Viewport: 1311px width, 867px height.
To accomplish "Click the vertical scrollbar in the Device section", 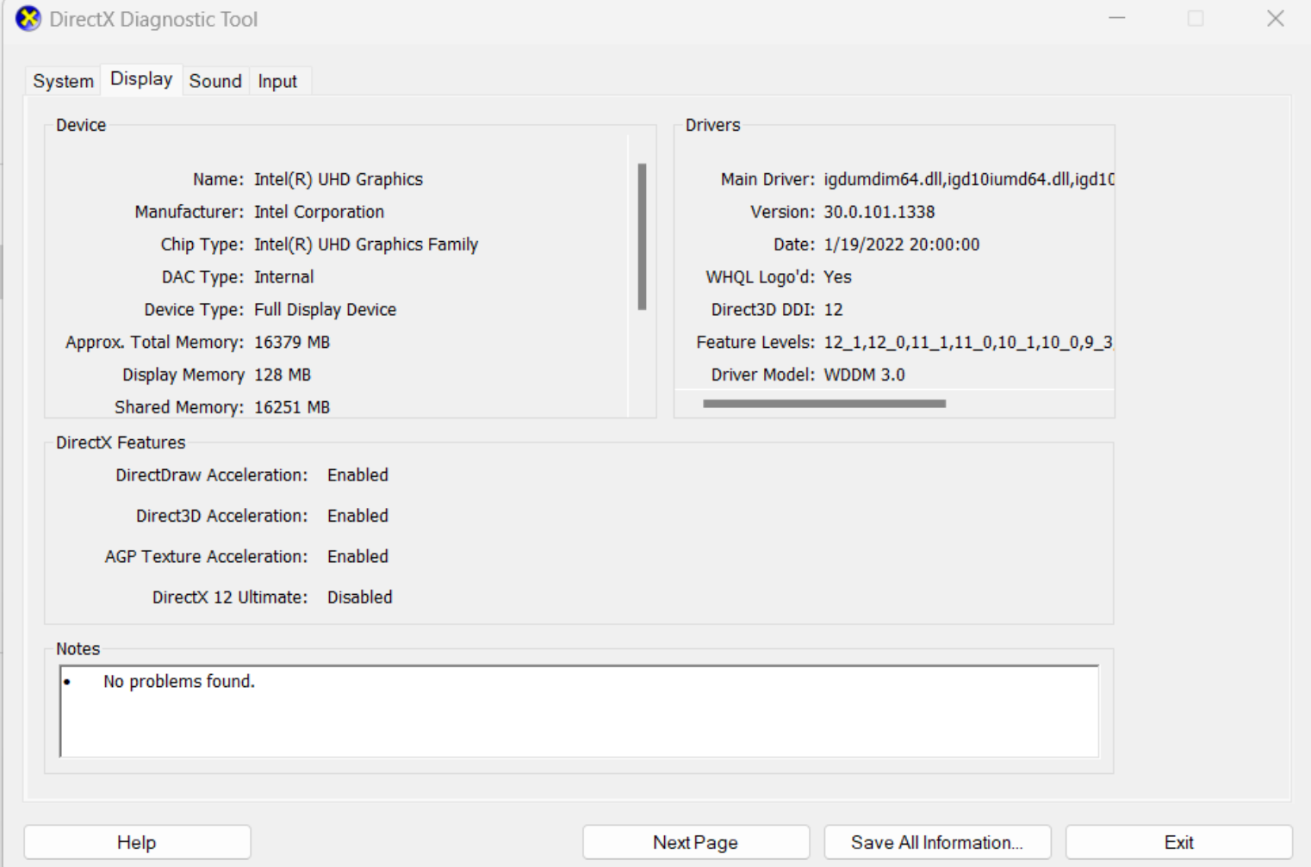I will (643, 233).
